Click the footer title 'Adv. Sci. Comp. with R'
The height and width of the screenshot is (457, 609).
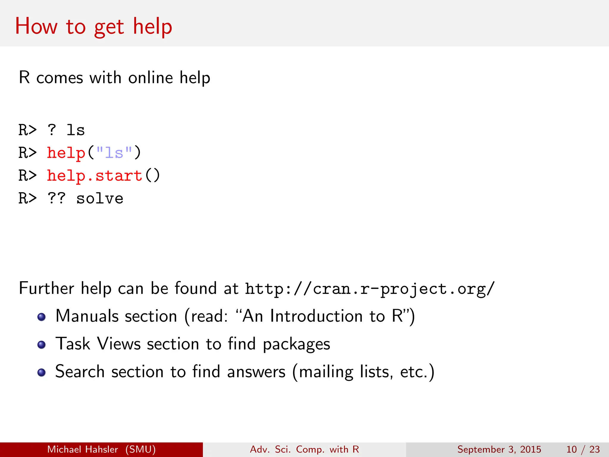pos(304,450)
